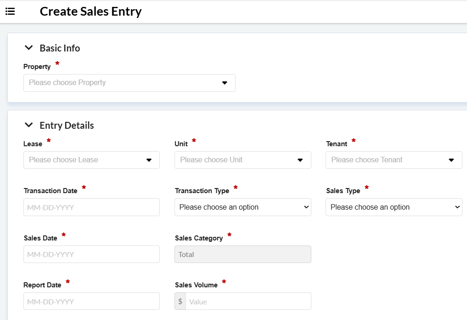Collapse the Entry Details section
The width and height of the screenshot is (467, 320).
[x=28, y=125]
